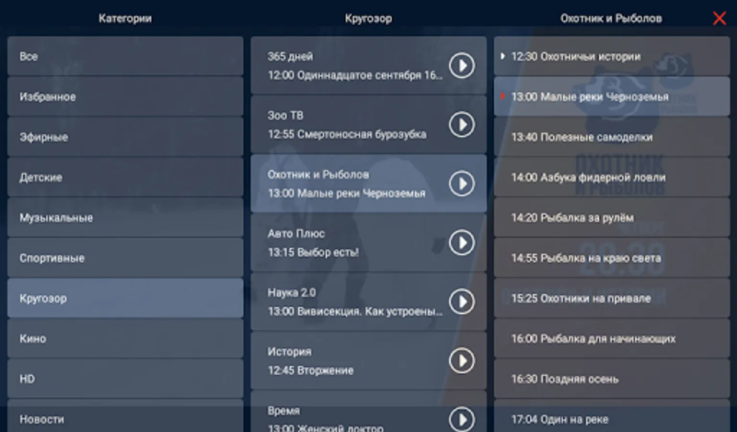Select program 12:45 Вторжение
The image size is (737, 432).
310,371
